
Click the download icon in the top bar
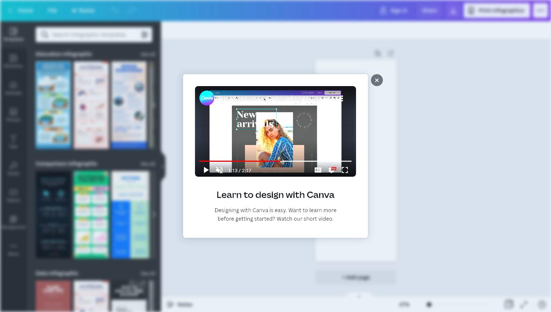point(453,11)
